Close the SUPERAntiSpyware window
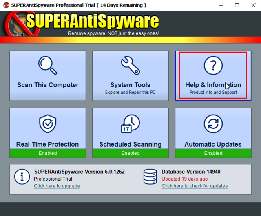The height and width of the screenshot is (216, 261). (253, 5)
